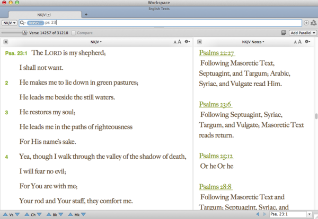Click 'Verse 14257 of 31218' status text

49,33
